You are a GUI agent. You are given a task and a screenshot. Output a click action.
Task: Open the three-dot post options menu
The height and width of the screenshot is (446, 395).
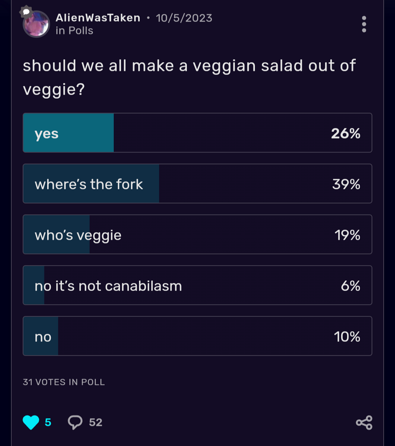point(364,24)
